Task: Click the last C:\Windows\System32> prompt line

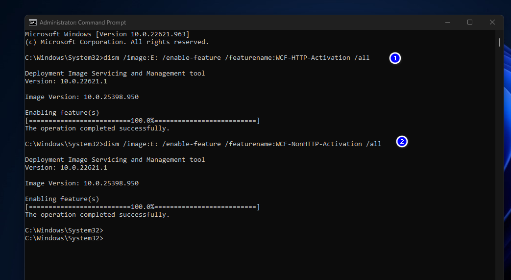Action: 64,238
